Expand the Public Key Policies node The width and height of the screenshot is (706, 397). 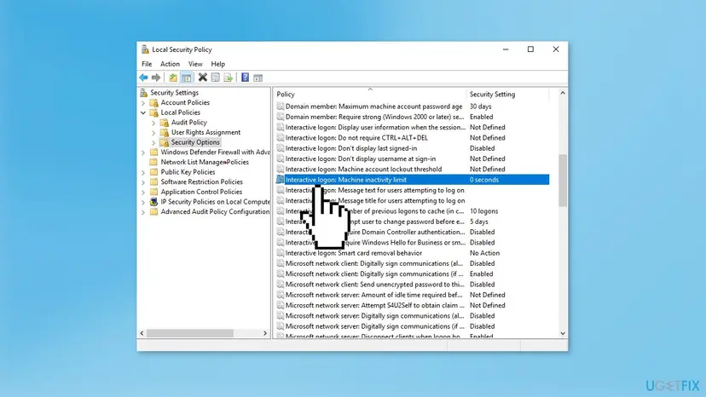(x=143, y=172)
